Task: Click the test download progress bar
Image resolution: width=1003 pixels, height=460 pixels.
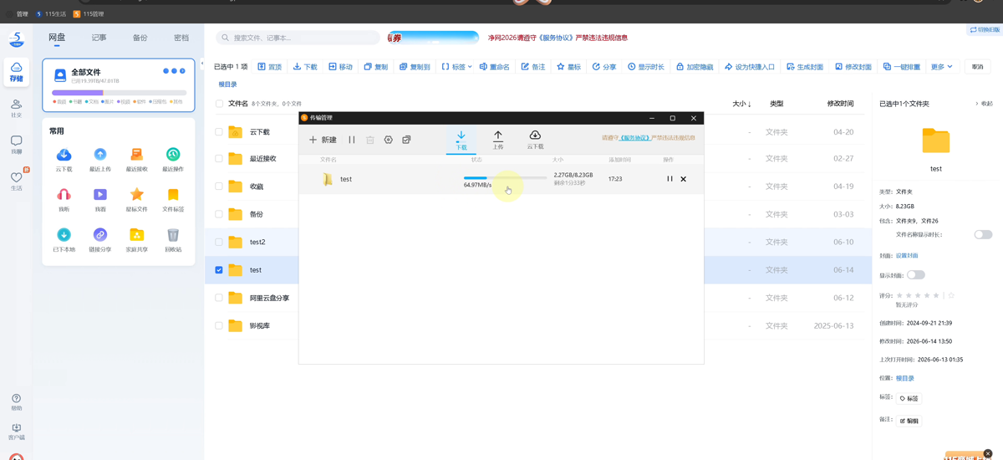Action: point(505,177)
